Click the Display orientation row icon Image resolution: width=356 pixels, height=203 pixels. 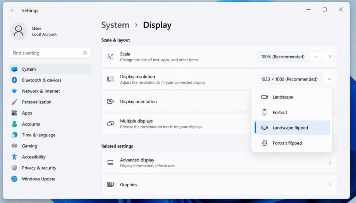point(110,101)
